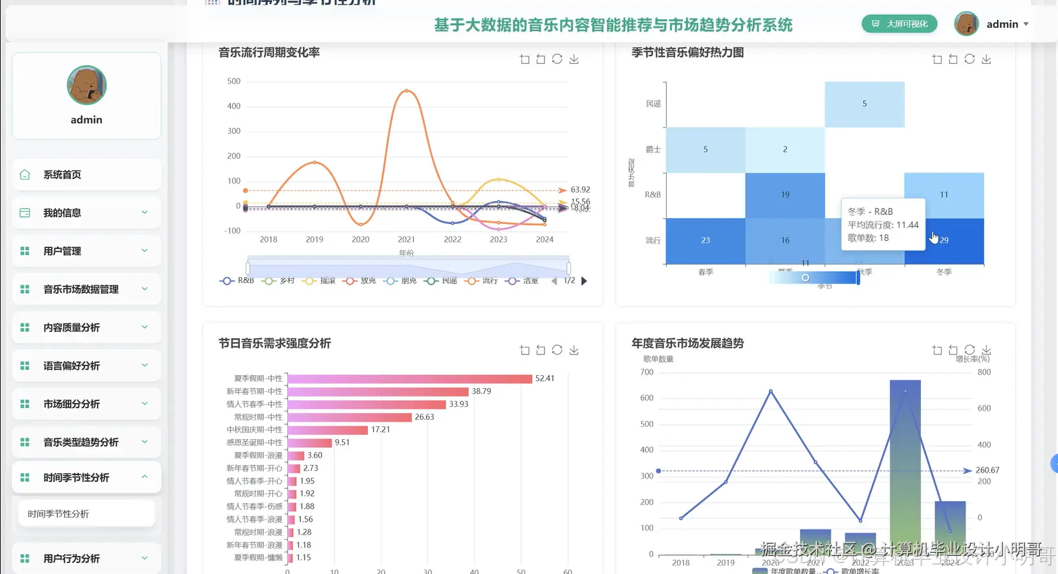This screenshot has height=574, width=1058.
Task: Click heatmap cell 23 for 春季 流行
Action: (706, 241)
